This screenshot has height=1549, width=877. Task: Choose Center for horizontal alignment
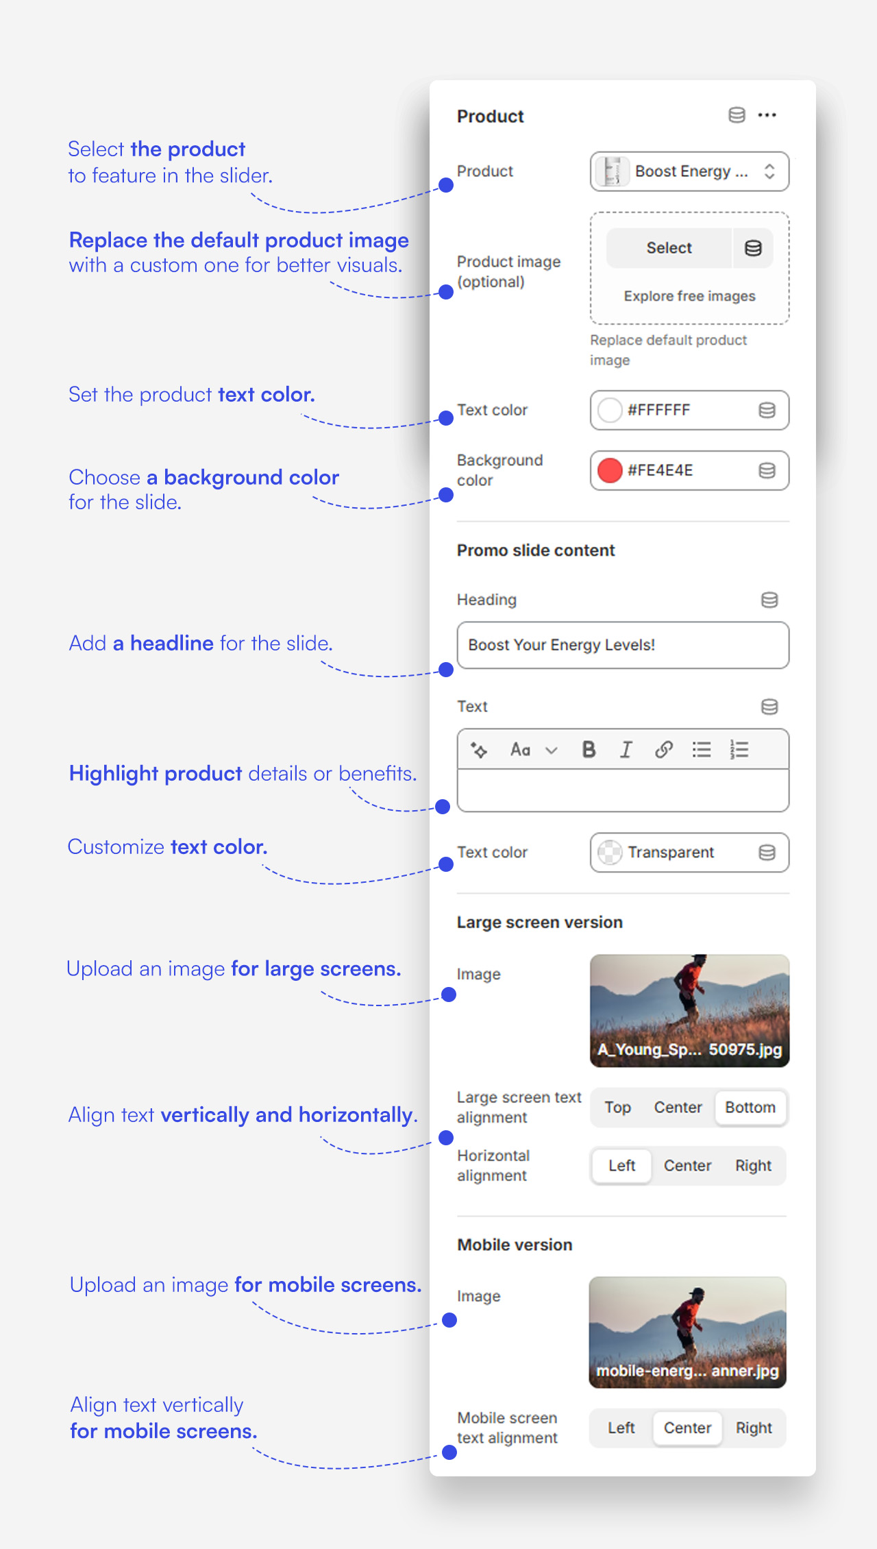click(x=687, y=1166)
